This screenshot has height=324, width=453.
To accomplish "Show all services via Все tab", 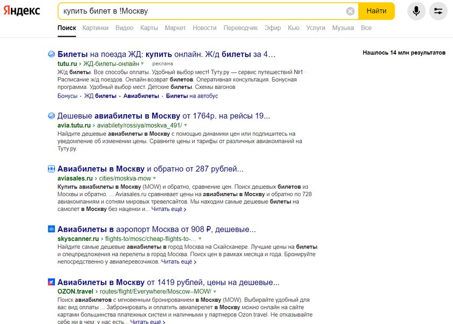I will click(x=366, y=28).
